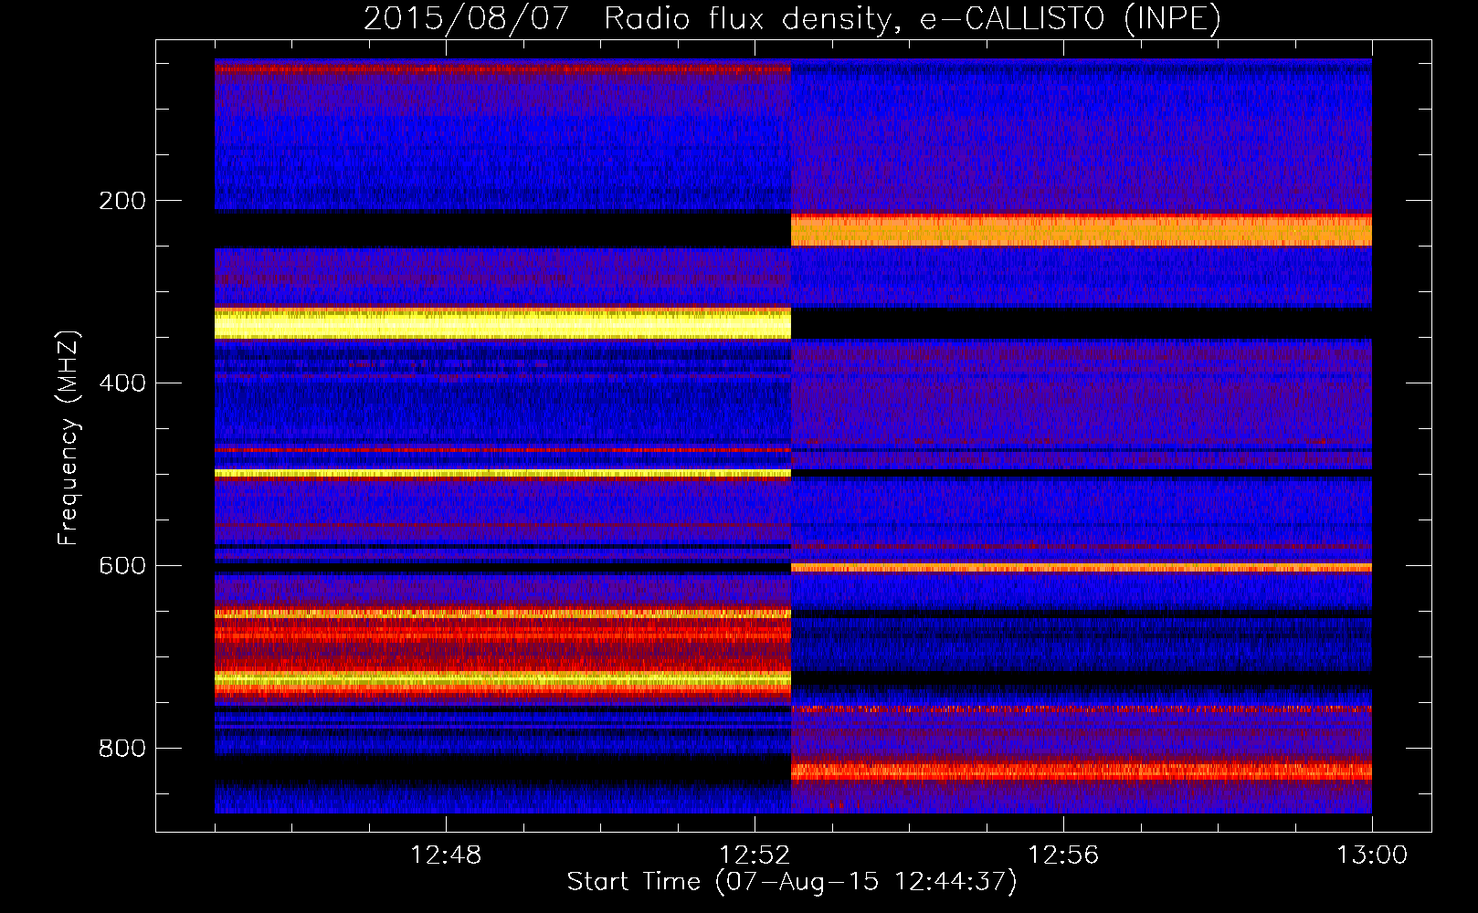Image resolution: width=1478 pixels, height=913 pixels.
Task: Click the date '2015/08/07' in the title
Action: click(x=466, y=19)
